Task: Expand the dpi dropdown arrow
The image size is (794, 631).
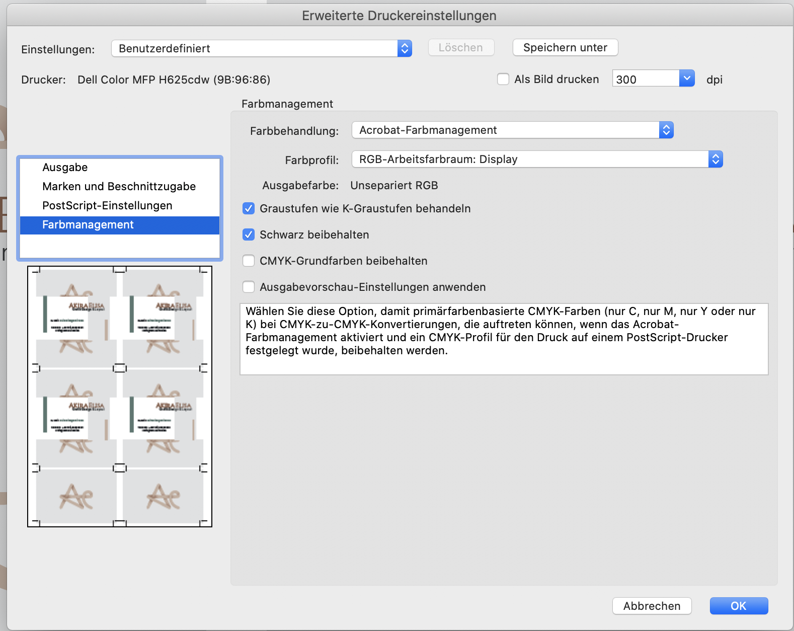Action: 687,78
